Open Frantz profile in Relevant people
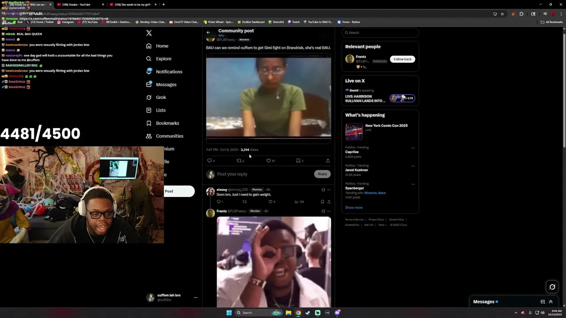The image size is (566, 318). (x=361, y=57)
